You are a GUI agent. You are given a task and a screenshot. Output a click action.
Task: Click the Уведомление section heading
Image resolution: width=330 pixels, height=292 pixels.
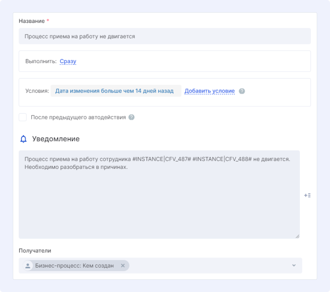click(56, 139)
